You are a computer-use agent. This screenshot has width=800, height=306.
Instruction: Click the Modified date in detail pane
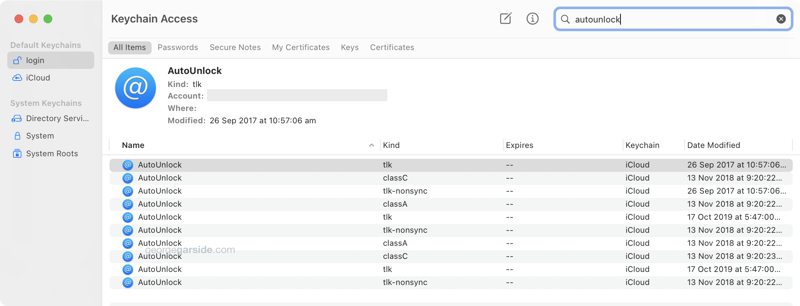(263, 121)
